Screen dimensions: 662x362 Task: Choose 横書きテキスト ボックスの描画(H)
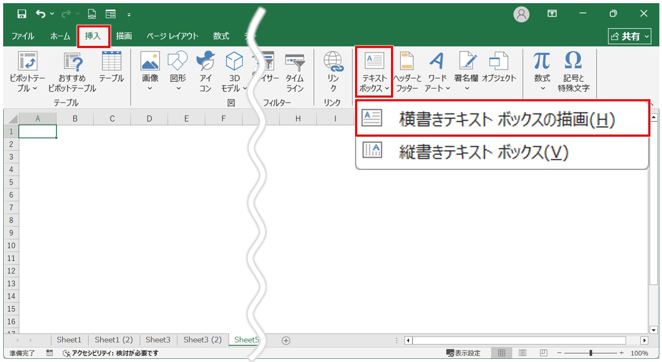502,118
